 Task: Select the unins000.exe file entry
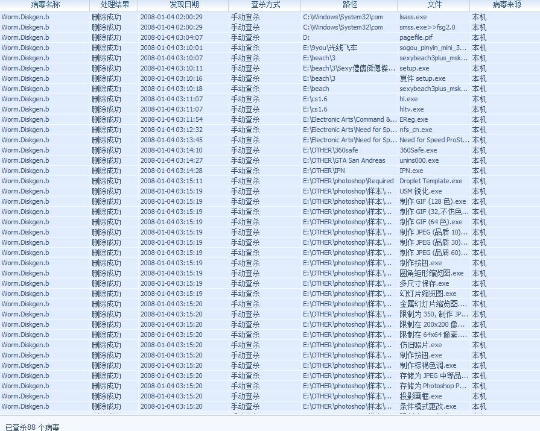(419, 160)
